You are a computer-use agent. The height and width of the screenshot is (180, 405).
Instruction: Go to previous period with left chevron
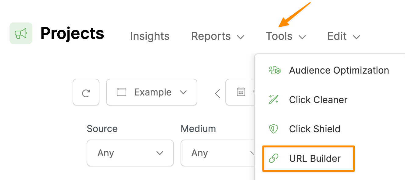(x=217, y=93)
